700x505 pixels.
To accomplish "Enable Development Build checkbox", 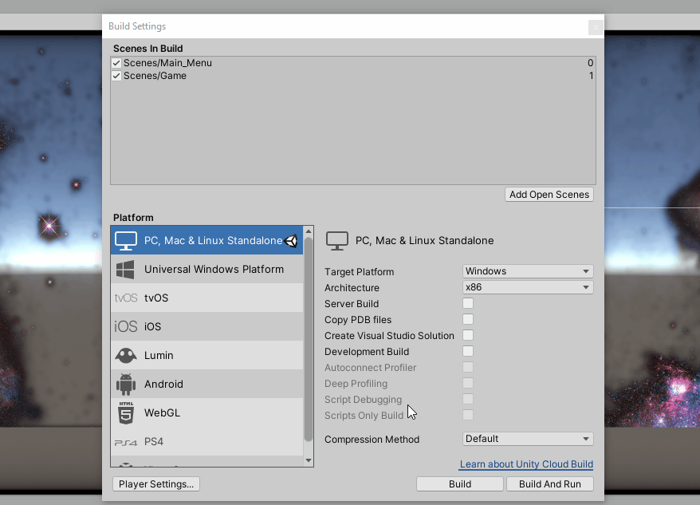I will point(468,351).
